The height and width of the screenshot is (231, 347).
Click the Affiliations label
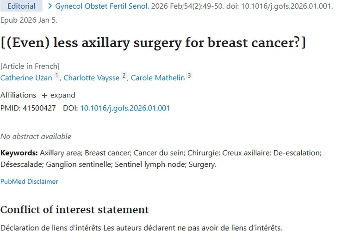point(18,95)
